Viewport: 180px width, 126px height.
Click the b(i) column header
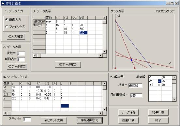(x=83, y=18)
